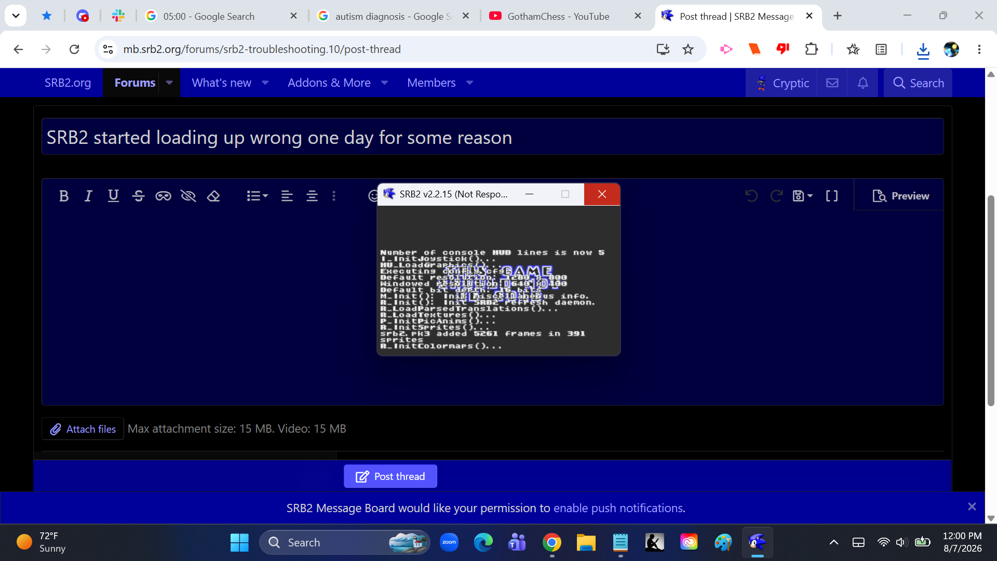This screenshot has height=561, width=997.
Task: Dismiss the push notification banner
Action: point(972,506)
